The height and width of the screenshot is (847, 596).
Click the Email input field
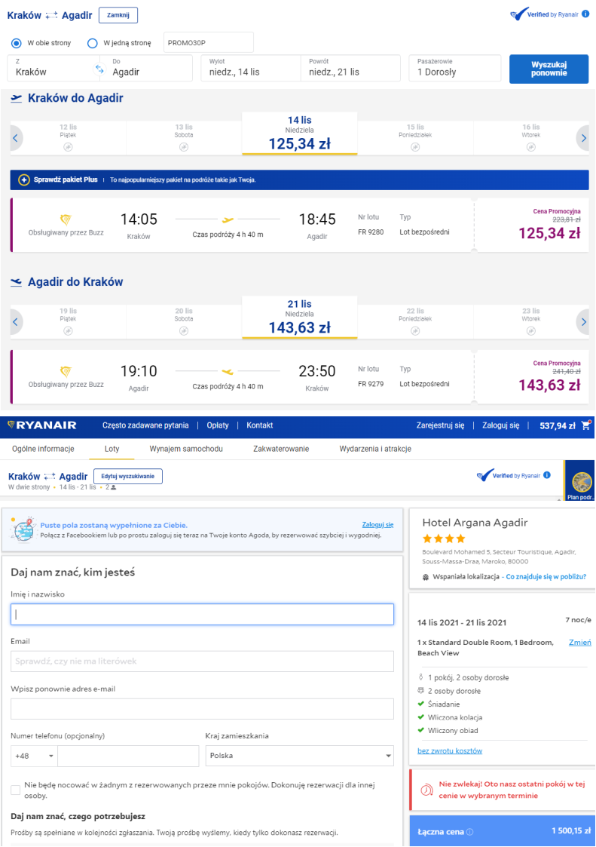(x=203, y=661)
